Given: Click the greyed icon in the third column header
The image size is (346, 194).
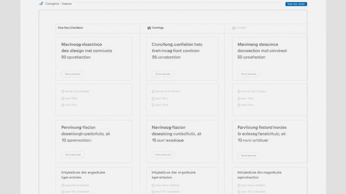Looking at the screenshot, I should [234, 28].
